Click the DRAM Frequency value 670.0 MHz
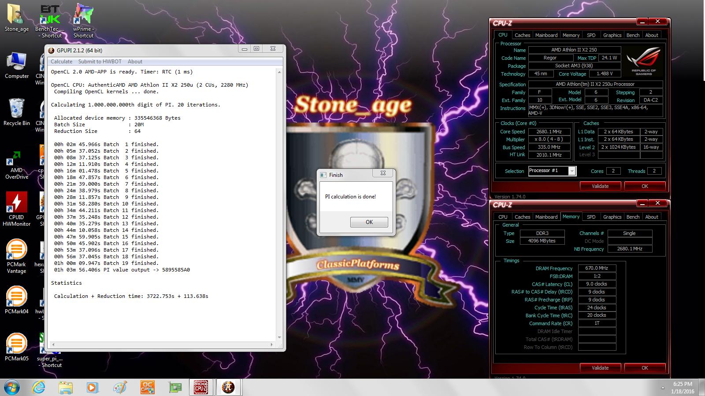This screenshot has width=705, height=396. [x=597, y=268]
